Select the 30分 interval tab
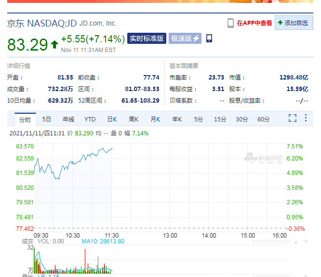Screen dimensions: 321x277 pyautogui.click(x=242, y=119)
